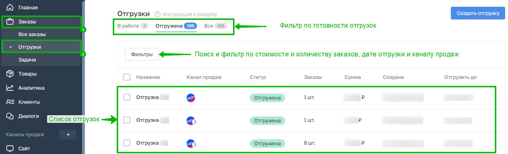Viewport: 508px width, 154px height.
Task: Expand the Фильтры panel
Action: (x=142, y=54)
